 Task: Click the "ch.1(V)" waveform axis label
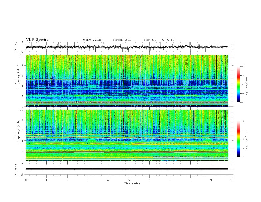click(16, 47)
